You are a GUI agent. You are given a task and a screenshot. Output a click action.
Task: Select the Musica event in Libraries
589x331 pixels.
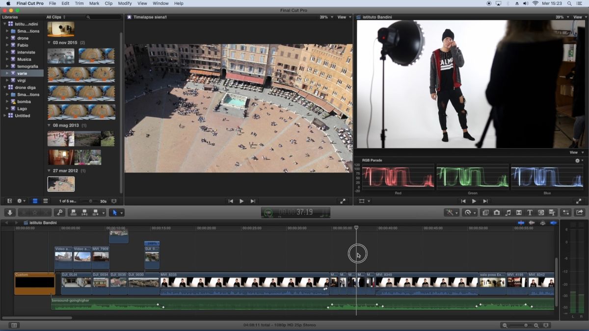tap(24, 59)
